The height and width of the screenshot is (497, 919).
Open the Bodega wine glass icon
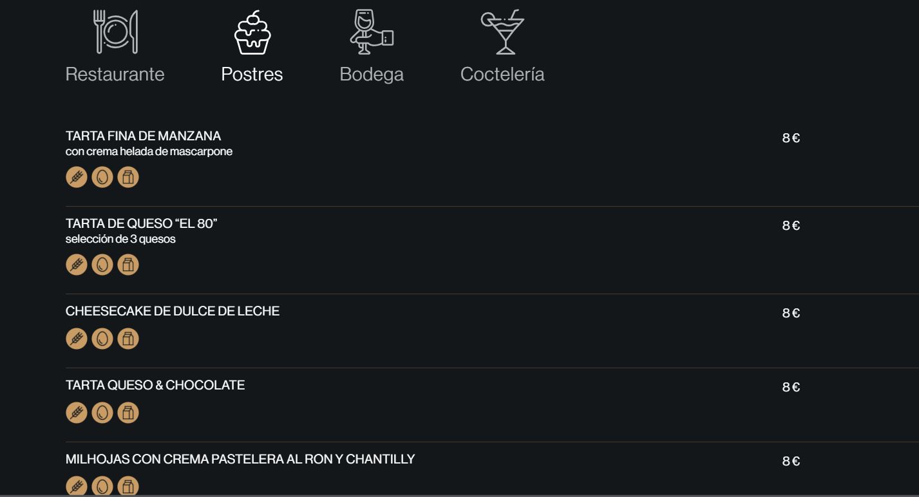pos(372,32)
